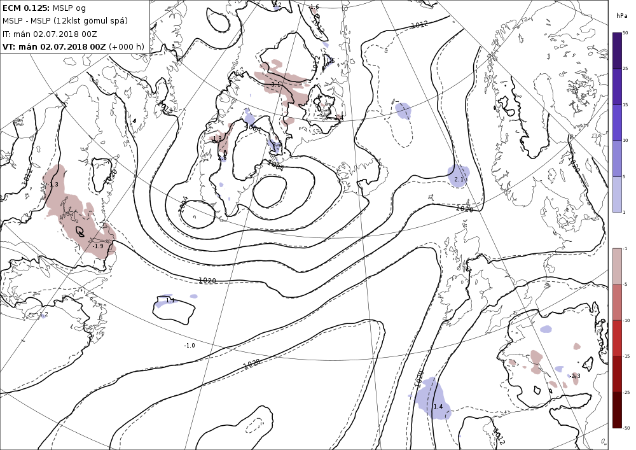Viewport: 636px width, 450px height.
Task: Click the '1012' label on the northernmost isobar
Action: pos(419,25)
